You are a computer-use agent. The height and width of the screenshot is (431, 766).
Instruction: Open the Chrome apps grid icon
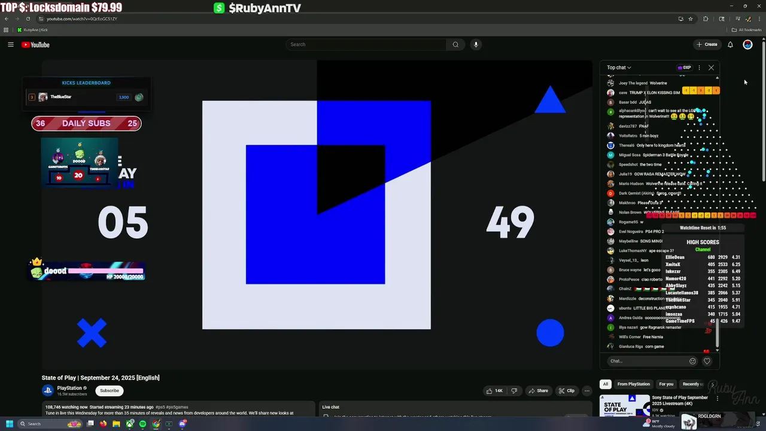tap(6, 30)
